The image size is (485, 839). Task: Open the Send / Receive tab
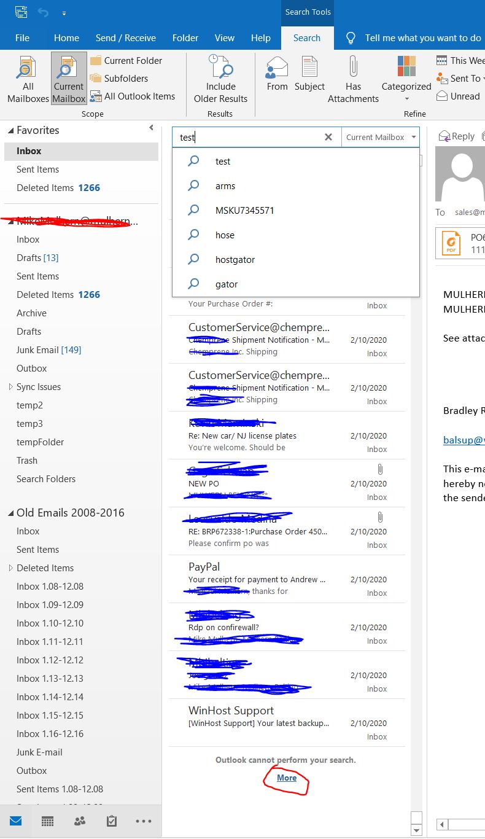click(x=125, y=38)
